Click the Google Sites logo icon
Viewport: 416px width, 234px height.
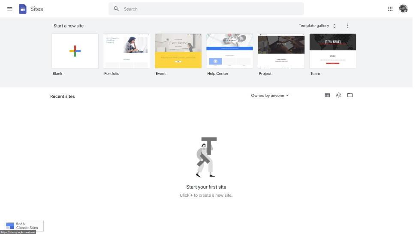[x=23, y=9]
